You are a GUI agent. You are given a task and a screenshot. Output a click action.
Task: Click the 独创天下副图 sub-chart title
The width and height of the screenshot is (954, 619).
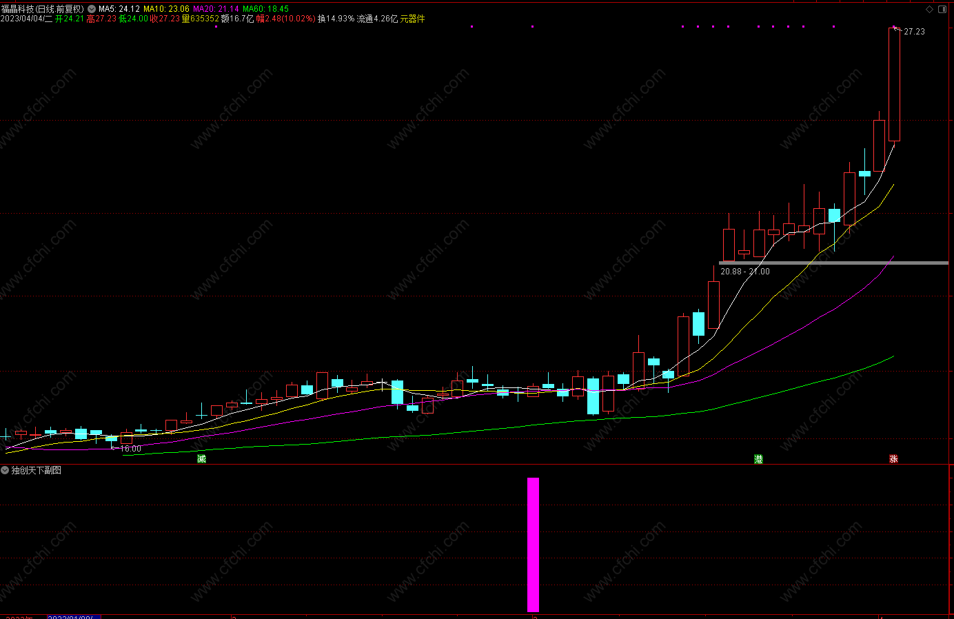pos(37,470)
